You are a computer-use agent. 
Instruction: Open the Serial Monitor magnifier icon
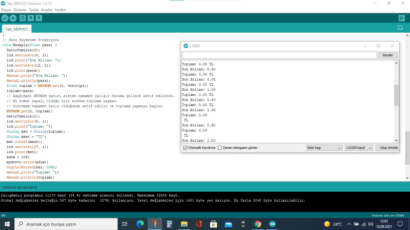pyautogui.click(x=402, y=18)
